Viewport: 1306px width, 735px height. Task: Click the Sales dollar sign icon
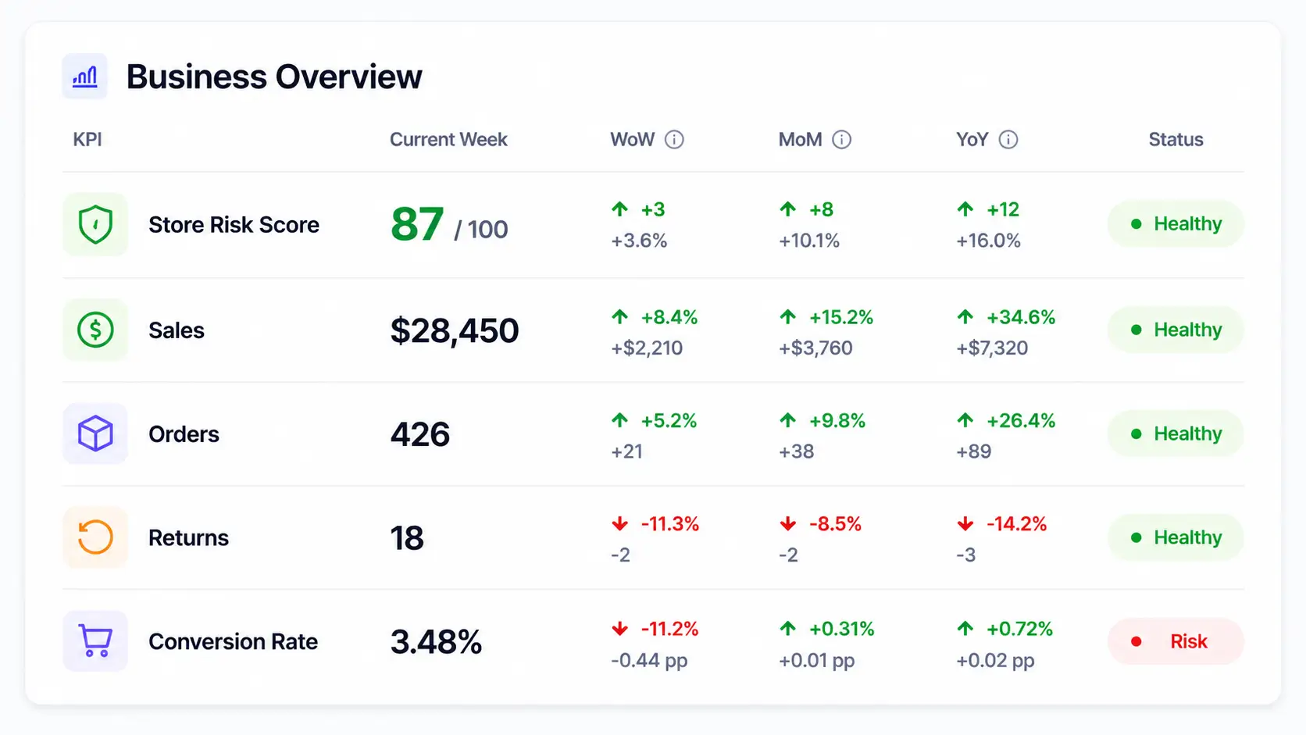(x=95, y=330)
